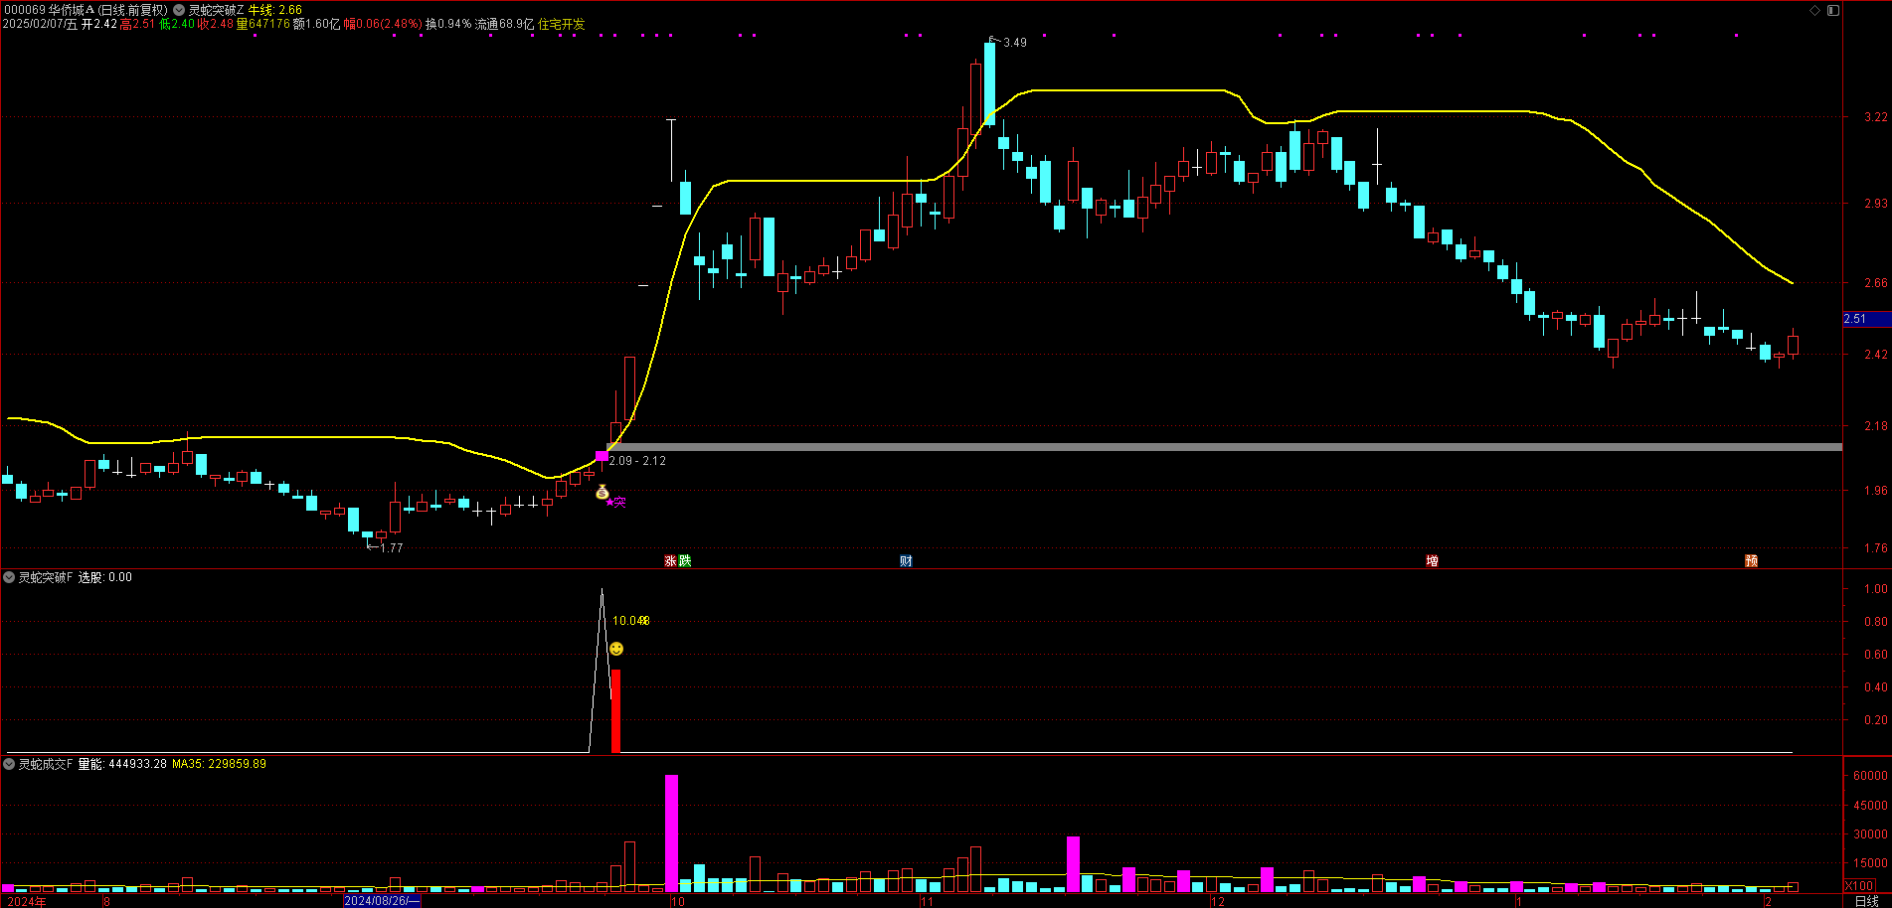This screenshot has width=1892, height=908.
Task: Click the blue 2.51 current price tag
Action: pyautogui.click(x=1866, y=319)
